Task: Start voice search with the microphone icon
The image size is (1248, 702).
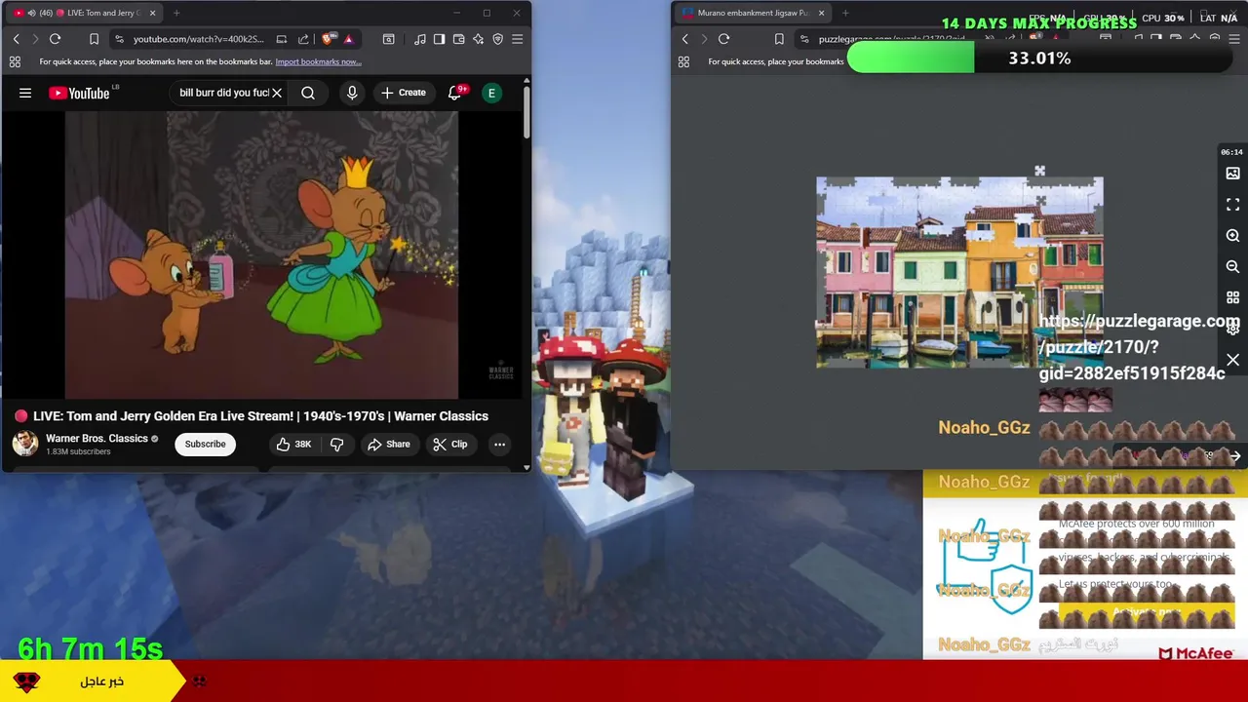Action: tap(352, 93)
